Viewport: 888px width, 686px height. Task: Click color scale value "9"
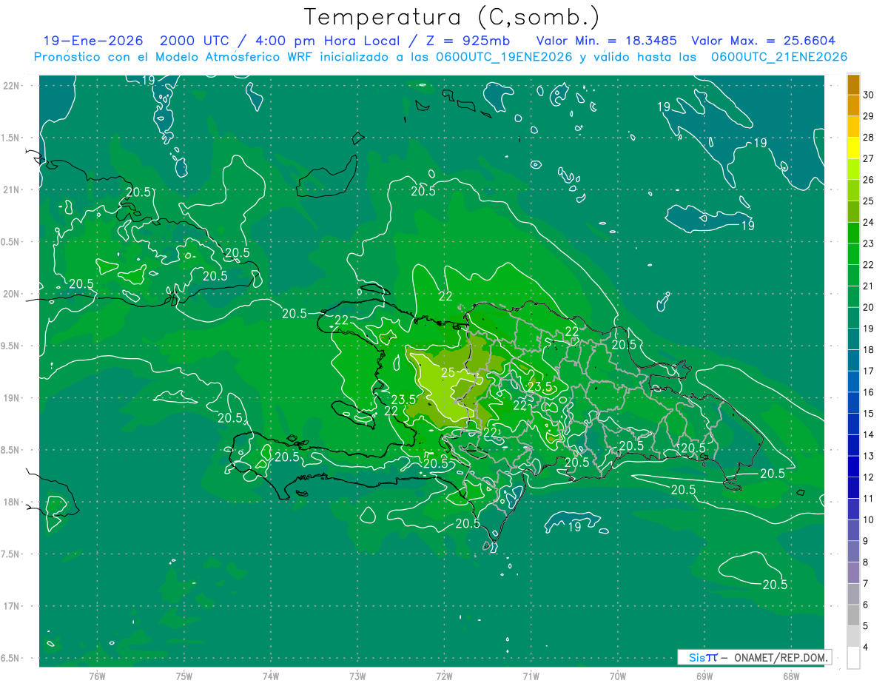coord(867,541)
